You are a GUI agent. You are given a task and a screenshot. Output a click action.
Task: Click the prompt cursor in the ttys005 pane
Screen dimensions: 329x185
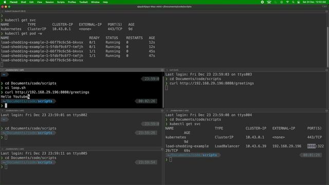coord(6,166)
